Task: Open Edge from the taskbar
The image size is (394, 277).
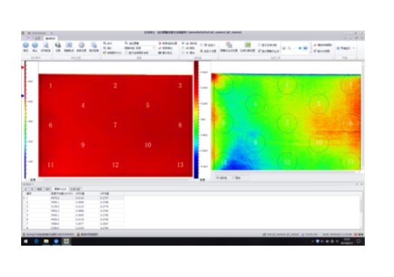Action: (36, 241)
